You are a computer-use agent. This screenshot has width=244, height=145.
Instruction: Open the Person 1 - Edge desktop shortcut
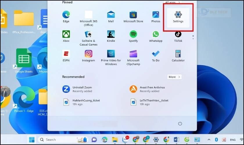point(24,99)
